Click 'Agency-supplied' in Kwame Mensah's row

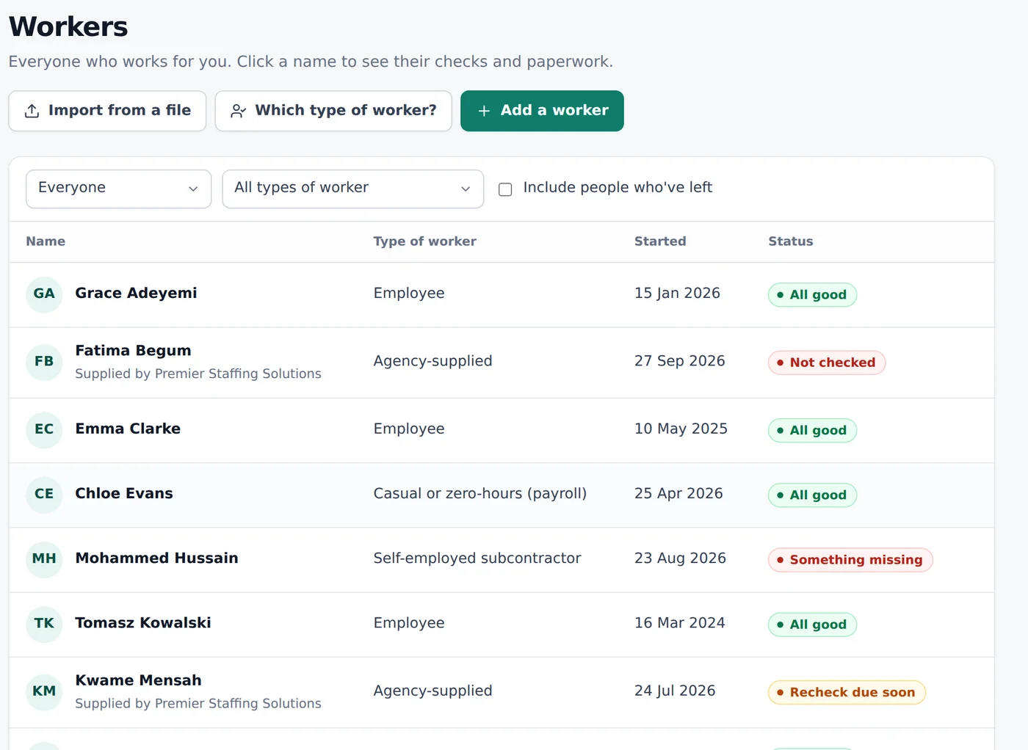tap(432, 691)
